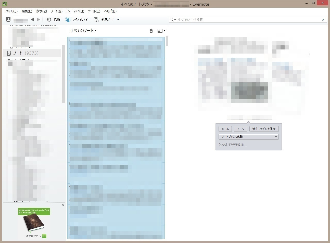This screenshot has width=330, height=243.
Task: Open the ヘルプ(H) menu
Action: point(110,11)
